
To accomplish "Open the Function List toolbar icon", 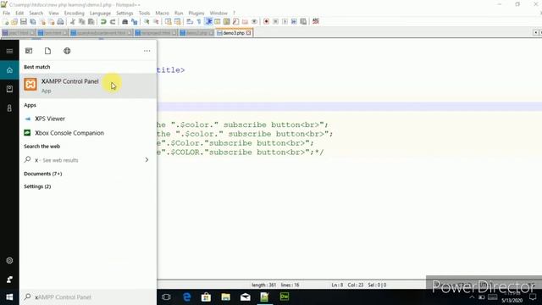I will [x=235, y=21].
